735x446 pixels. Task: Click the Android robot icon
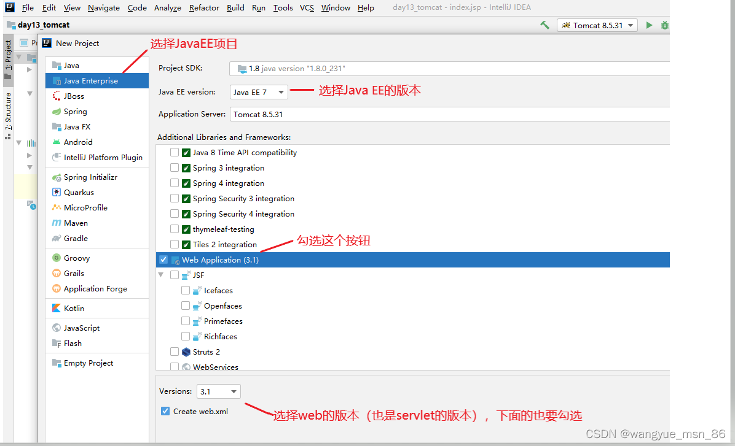tap(57, 142)
